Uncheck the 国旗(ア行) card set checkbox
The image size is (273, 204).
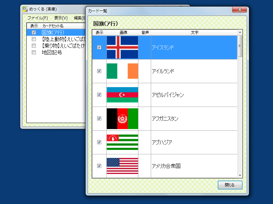point(34,33)
